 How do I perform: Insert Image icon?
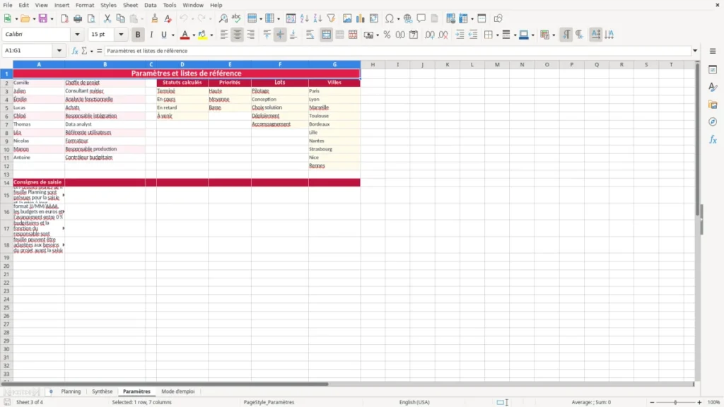click(347, 18)
